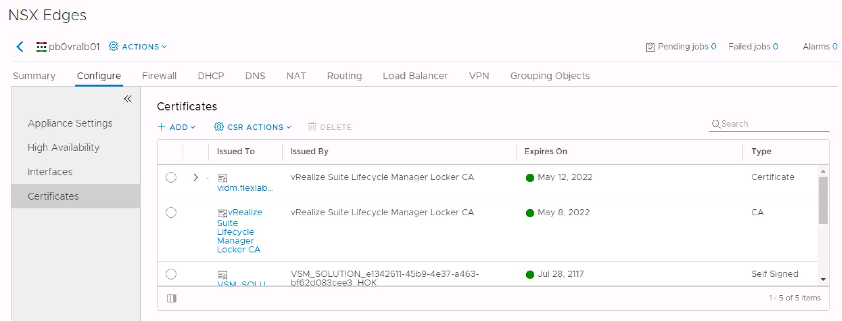
Task: Sort by the Issued To column header
Action: 236,151
